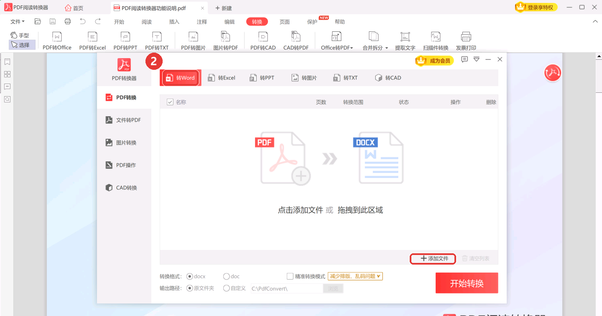Click the 添加文件 button

pyautogui.click(x=433, y=259)
